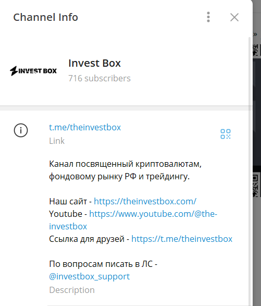Open the Invest Box channel avatar
This screenshot has height=306, width=261.
pyautogui.click(x=33, y=70)
